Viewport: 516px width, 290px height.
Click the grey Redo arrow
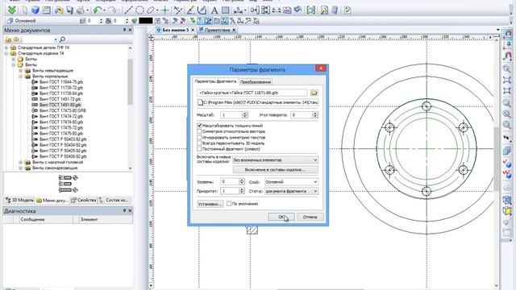[112, 10]
